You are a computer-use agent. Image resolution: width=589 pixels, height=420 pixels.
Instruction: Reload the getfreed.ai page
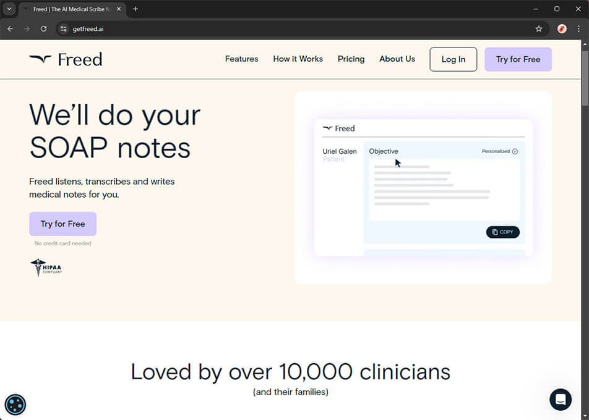tap(43, 29)
